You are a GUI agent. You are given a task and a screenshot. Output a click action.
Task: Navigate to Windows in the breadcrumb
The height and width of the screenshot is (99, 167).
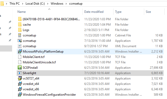coord(57,4)
